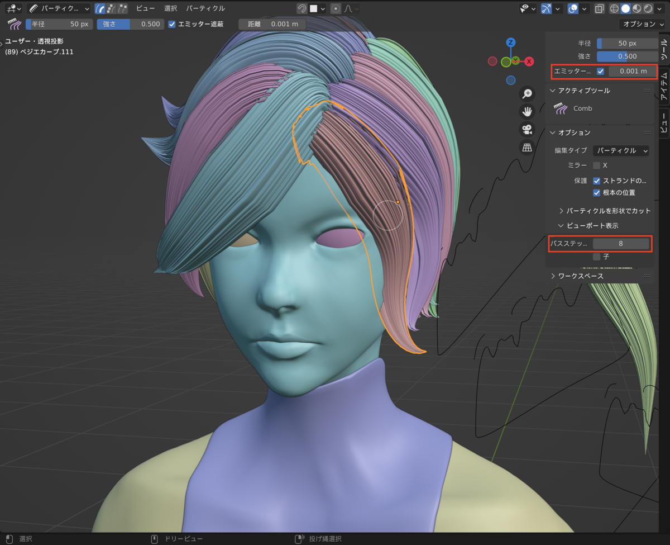Open the 選択 menu

[x=171, y=8]
